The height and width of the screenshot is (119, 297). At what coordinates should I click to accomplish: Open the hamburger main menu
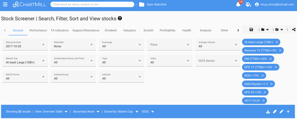[5, 4]
